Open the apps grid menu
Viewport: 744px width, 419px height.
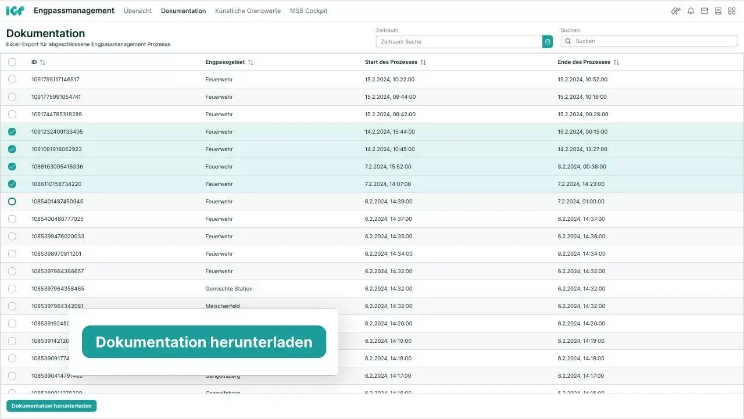point(732,10)
